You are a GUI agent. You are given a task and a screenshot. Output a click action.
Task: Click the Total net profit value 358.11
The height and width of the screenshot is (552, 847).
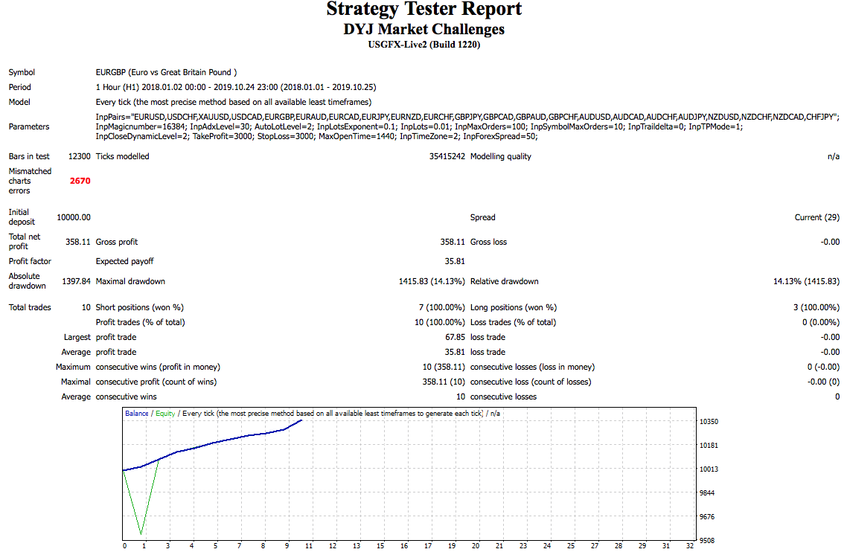[x=78, y=242]
